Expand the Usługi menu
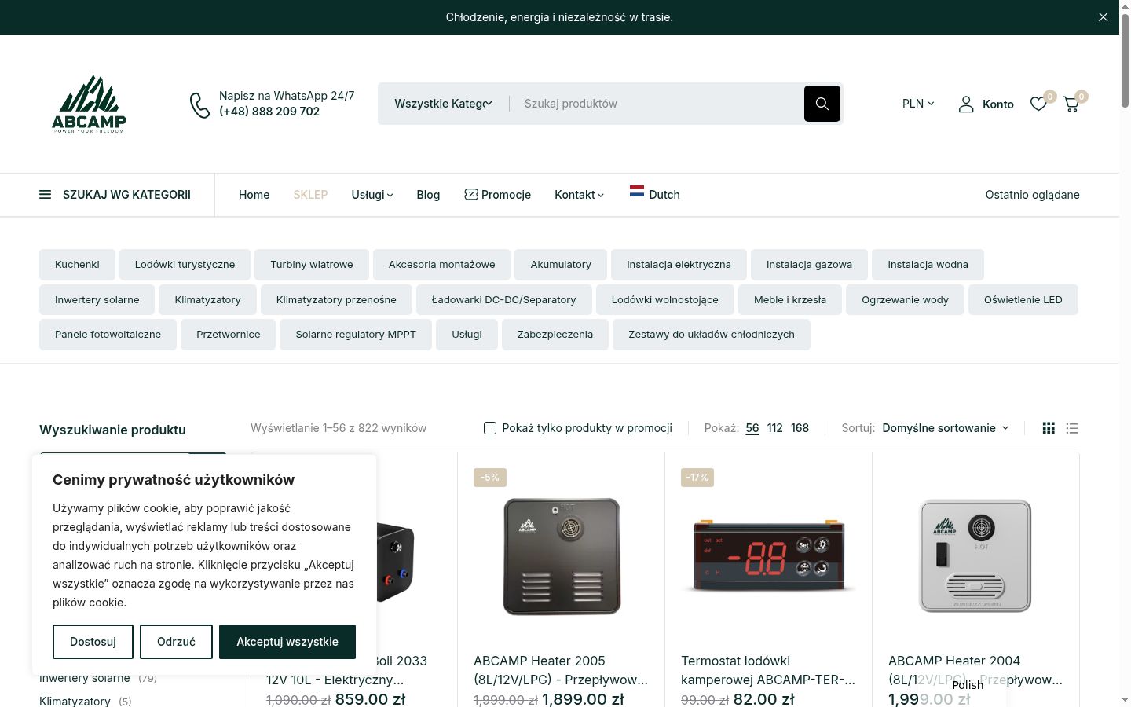This screenshot has height=707, width=1131. tap(372, 195)
